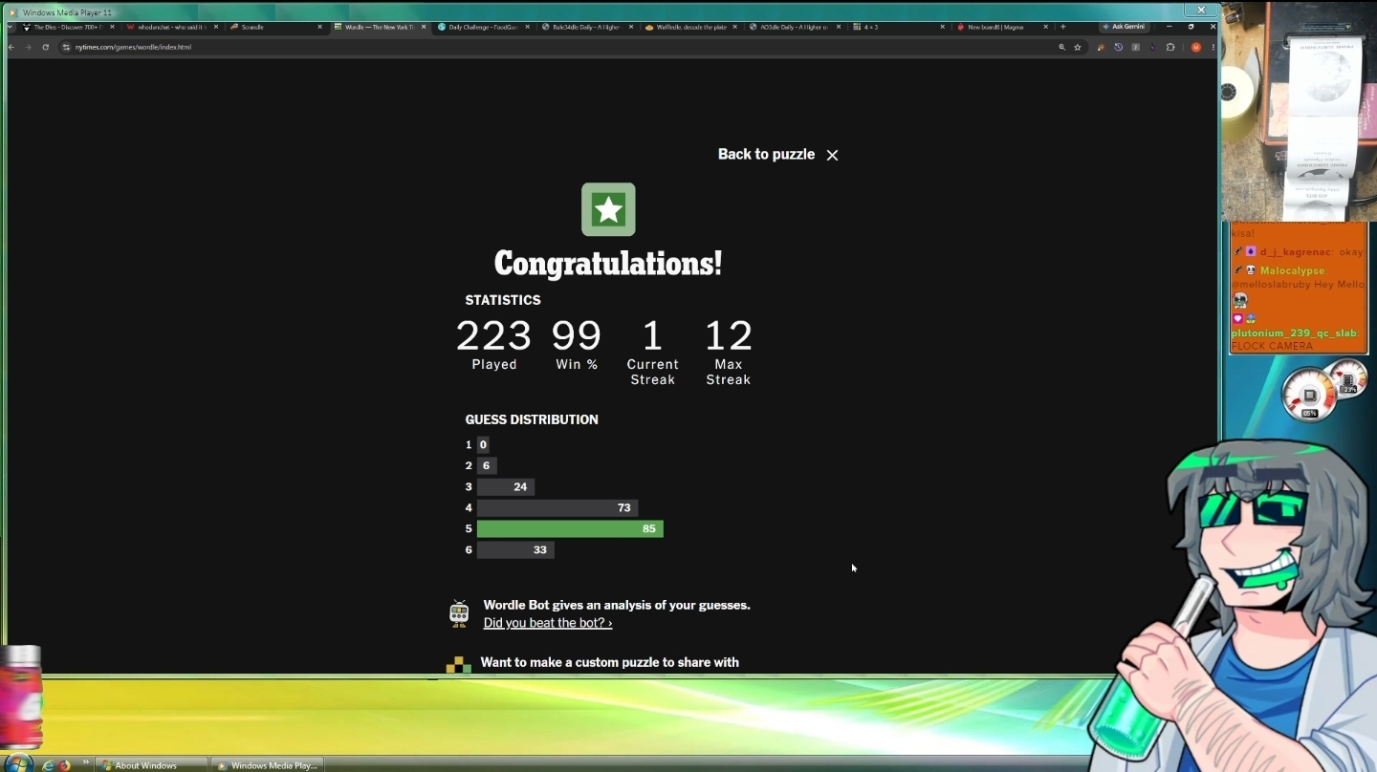Image resolution: width=1377 pixels, height=772 pixels.
Task: Click the '12' Max Streak statistic
Action: [729, 335]
